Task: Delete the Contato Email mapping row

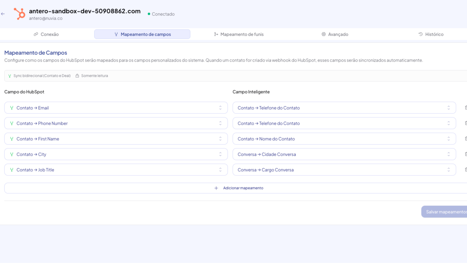Action: [466, 108]
